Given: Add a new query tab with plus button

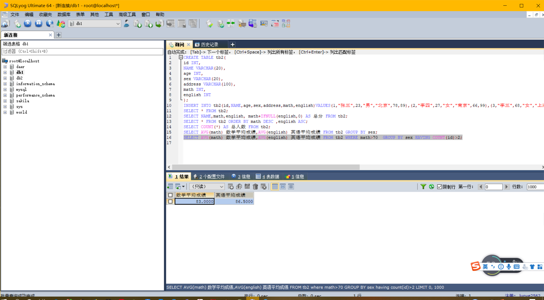Looking at the screenshot, I should [x=233, y=45].
